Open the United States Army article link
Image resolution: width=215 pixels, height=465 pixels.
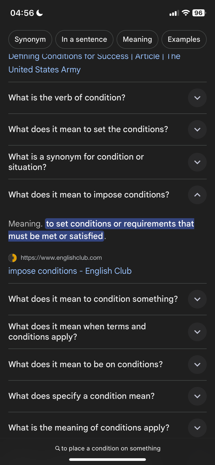click(94, 63)
